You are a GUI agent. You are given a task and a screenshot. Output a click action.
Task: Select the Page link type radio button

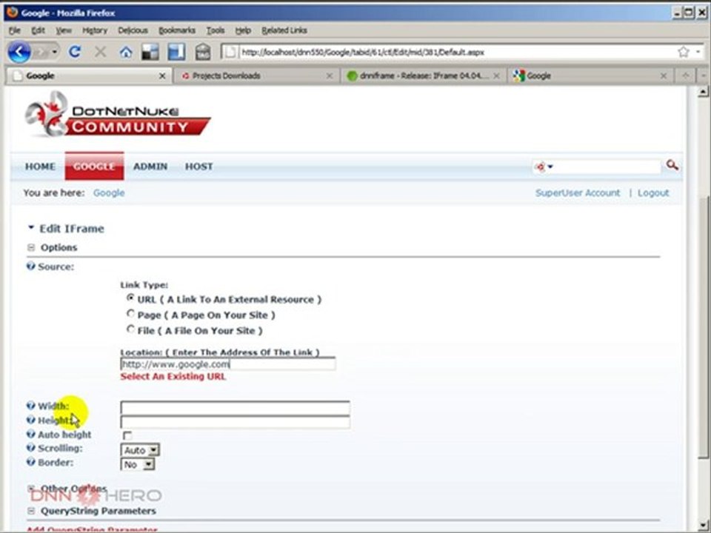coord(130,314)
